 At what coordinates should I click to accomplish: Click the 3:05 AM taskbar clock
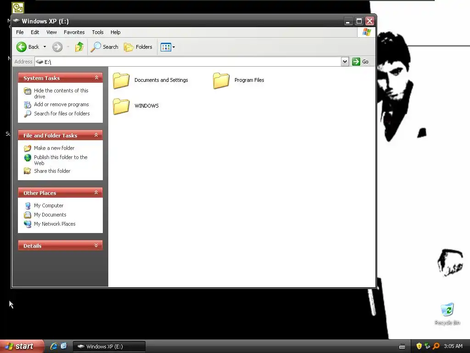point(453,346)
